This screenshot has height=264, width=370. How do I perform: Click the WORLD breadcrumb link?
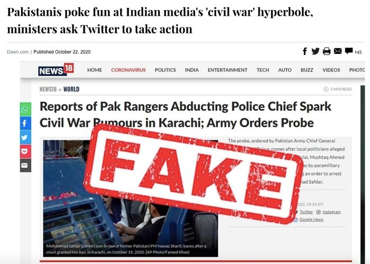(71, 89)
